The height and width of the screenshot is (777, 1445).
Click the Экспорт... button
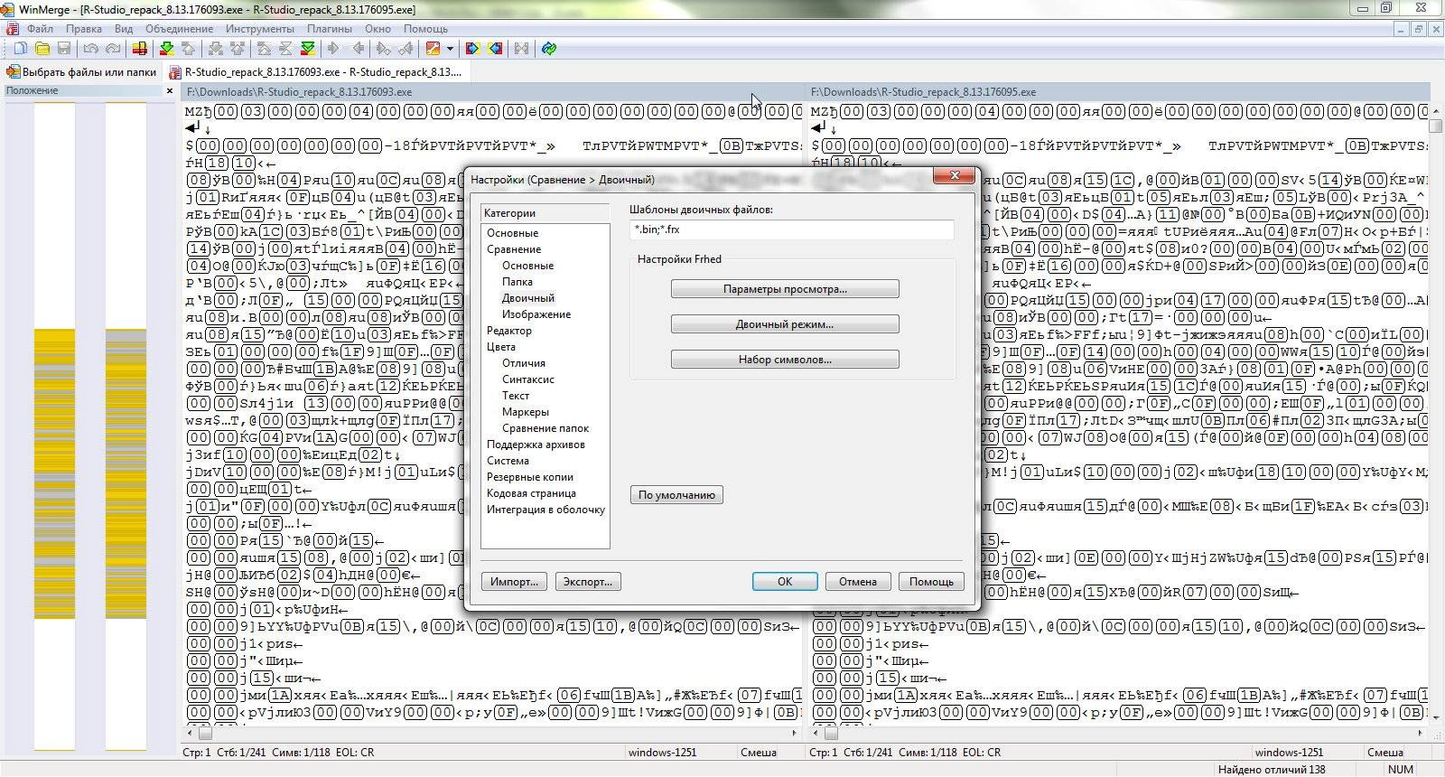pos(588,582)
